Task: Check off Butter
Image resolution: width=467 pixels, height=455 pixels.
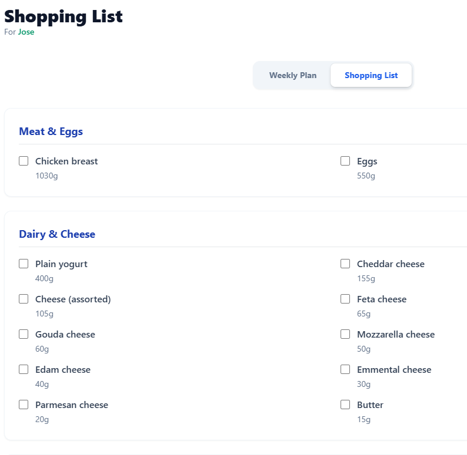Action: pyautogui.click(x=345, y=405)
